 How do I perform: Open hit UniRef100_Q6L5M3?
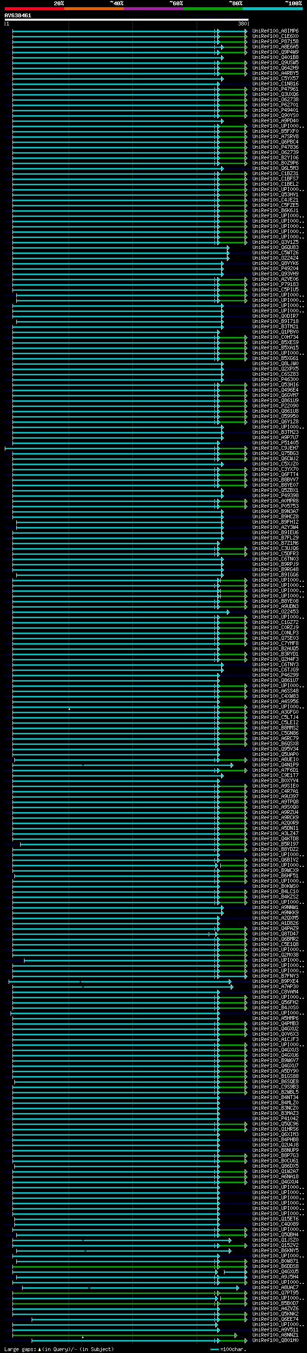[275, 168]
